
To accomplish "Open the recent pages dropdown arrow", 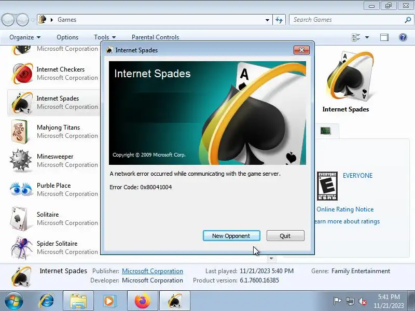I will pos(33,20).
